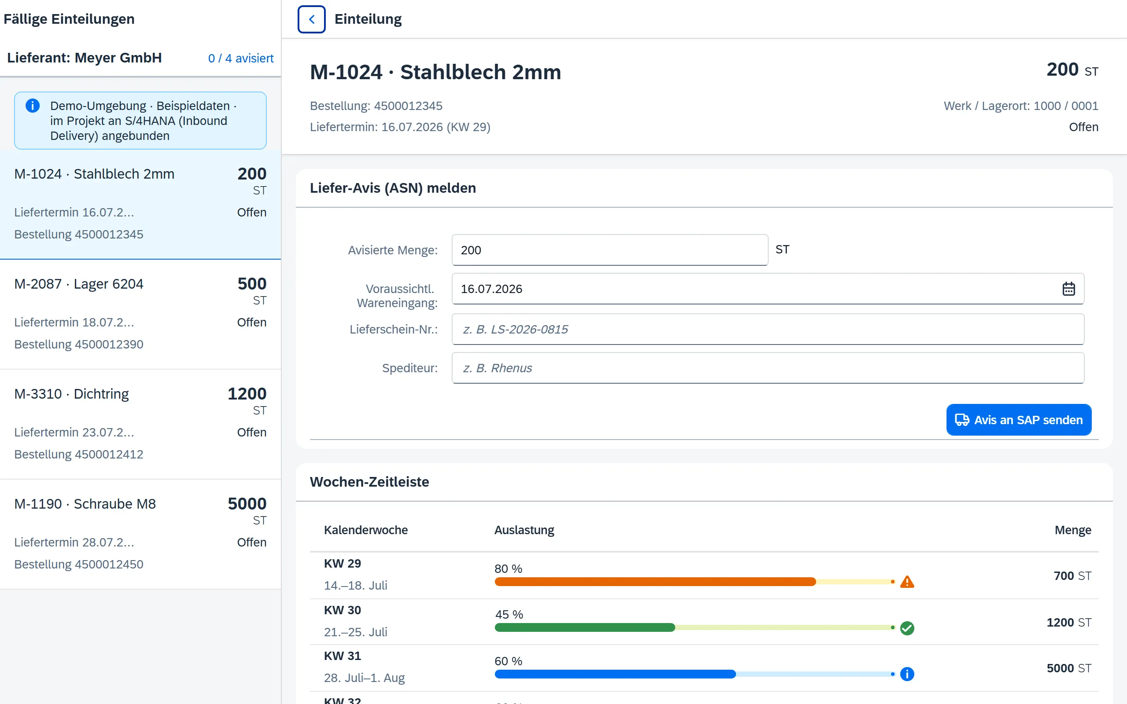Click 'Liefertermin 18.07.2...' in Lager 6204 item
The height and width of the screenshot is (704, 1127).
click(x=74, y=322)
